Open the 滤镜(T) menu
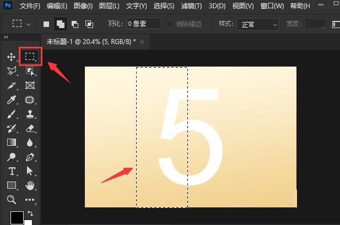The height and width of the screenshot is (225, 340). click(x=191, y=6)
